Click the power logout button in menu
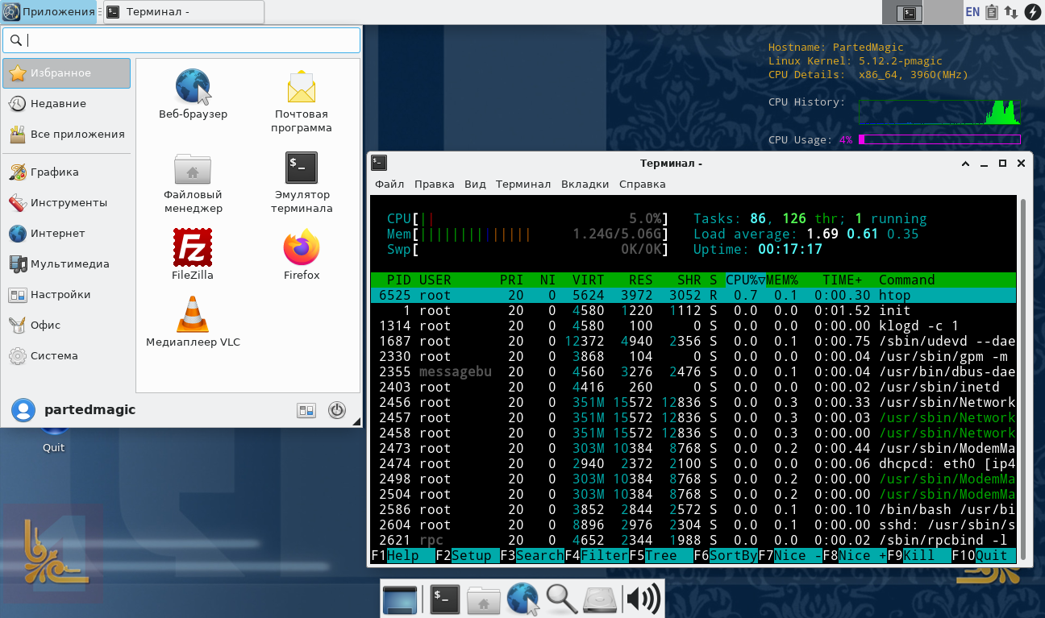The width and height of the screenshot is (1045, 618). coord(337,410)
